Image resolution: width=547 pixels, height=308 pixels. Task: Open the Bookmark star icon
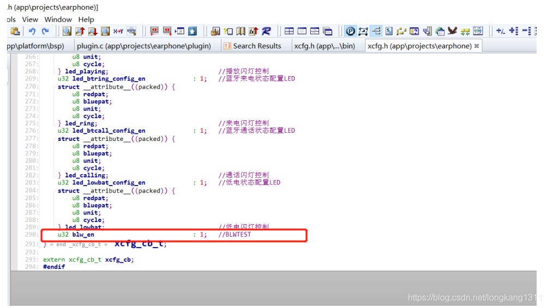point(193,32)
